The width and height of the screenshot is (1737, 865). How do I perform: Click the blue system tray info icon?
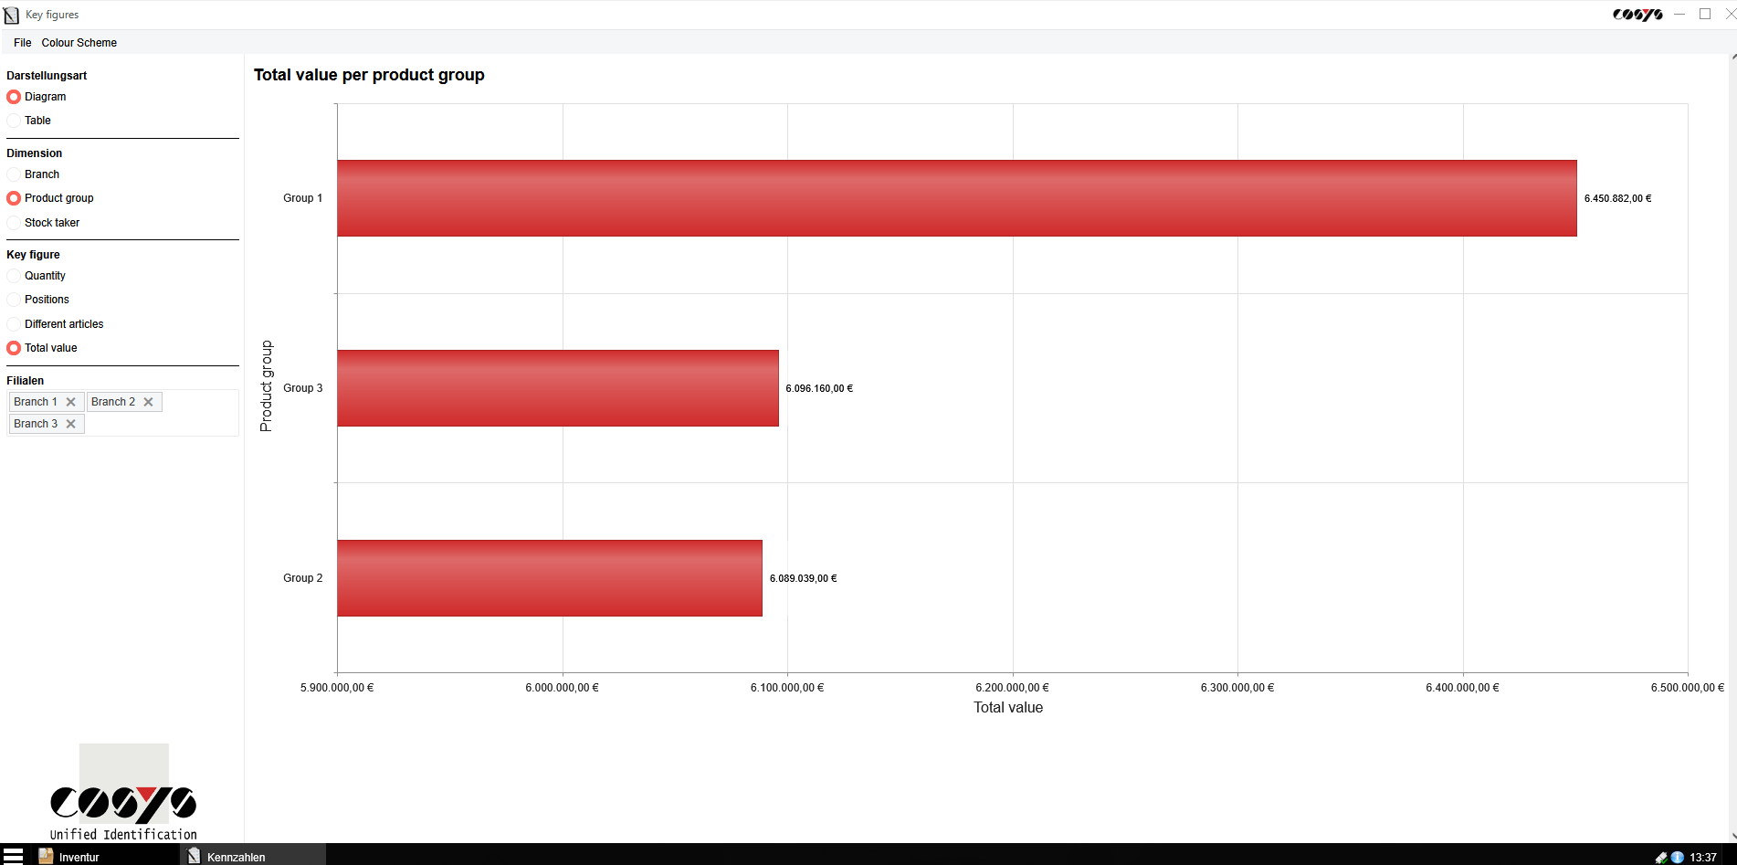(1677, 858)
